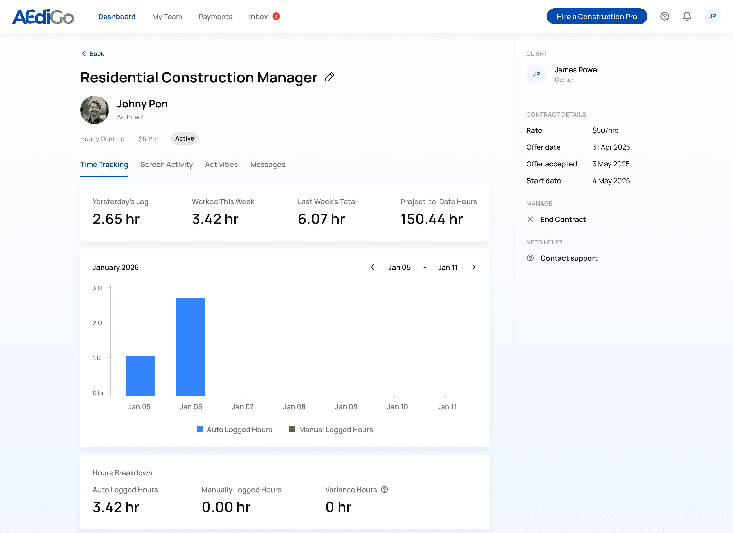Click the '$50/hrs' rate value
This screenshot has height=533, width=733.
pyautogui.click(x=605, y=130)
